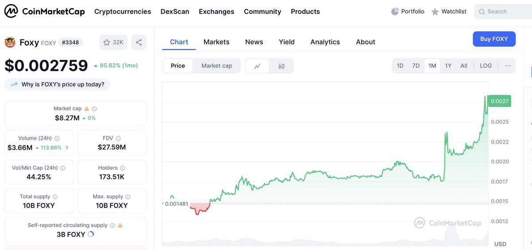Click the FDV info icon
This screenshot has width=532, height=250.
tap(118, 138)
